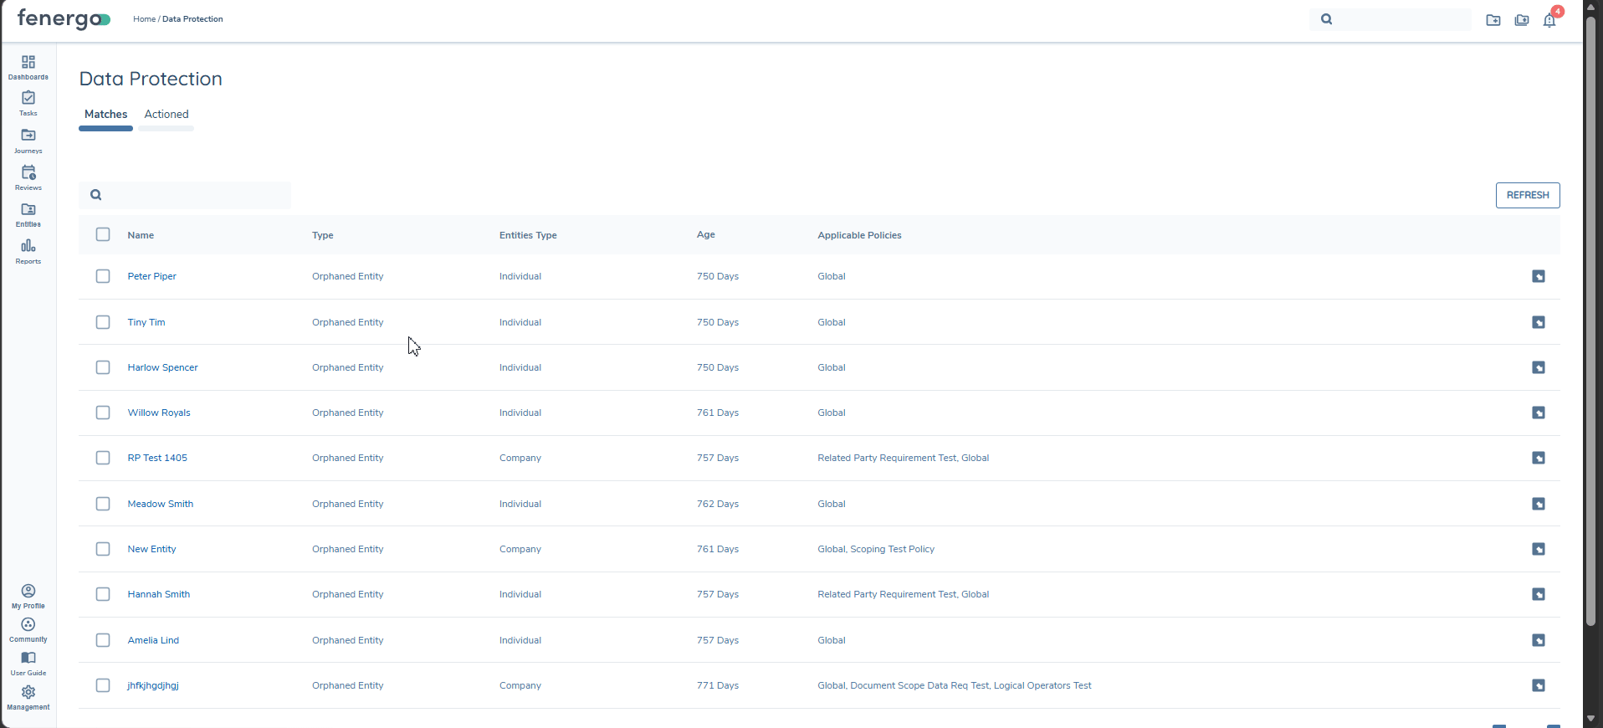Click the action icon for Hannah Smith
This screenshot has width=1603, height=728.
pos(1539,594)
